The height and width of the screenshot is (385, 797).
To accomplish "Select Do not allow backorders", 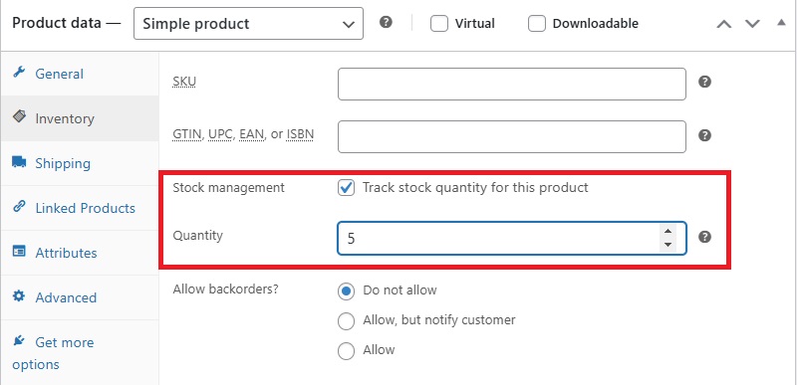I will [x=346, y=291].
